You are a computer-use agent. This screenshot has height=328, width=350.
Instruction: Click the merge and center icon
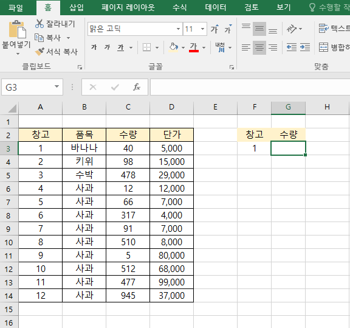click(x=323, y=47)
